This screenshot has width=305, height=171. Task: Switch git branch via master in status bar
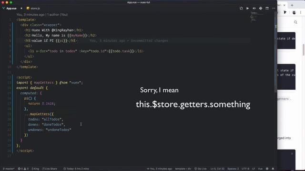tap(9, 169)
